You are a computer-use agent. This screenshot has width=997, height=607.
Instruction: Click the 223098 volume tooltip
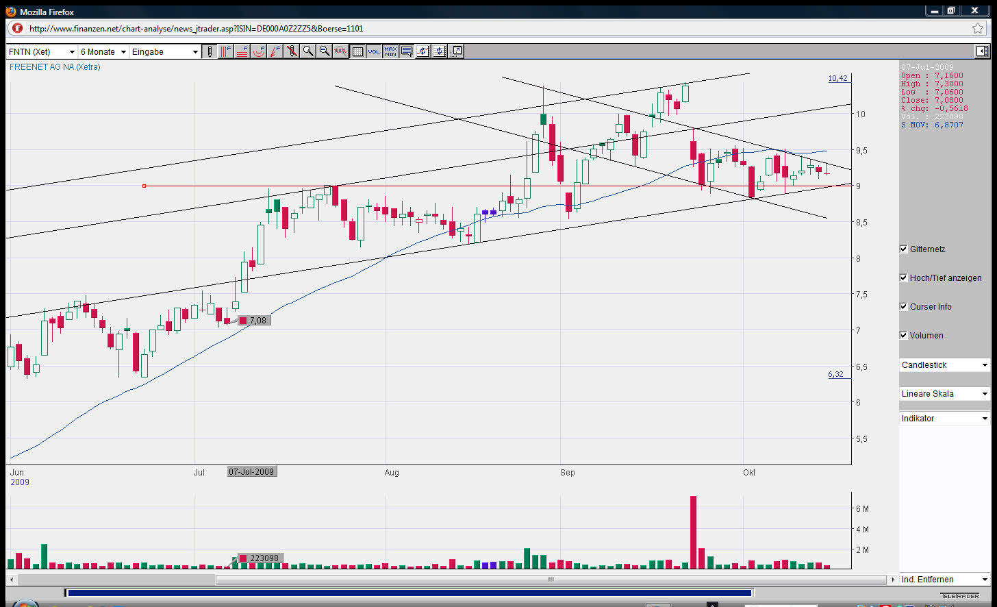click(260, 558)
